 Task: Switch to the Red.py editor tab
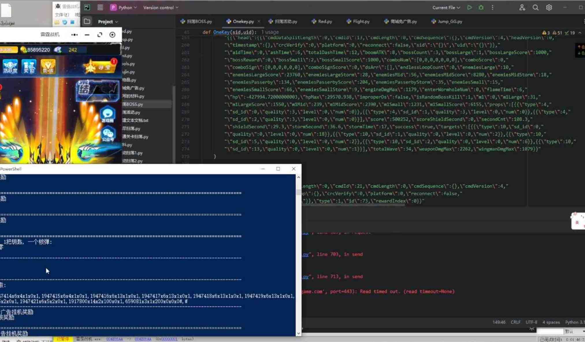tap(322, 21)
